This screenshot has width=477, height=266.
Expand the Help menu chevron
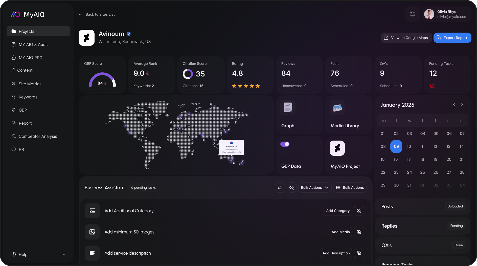tap(64, 254)
